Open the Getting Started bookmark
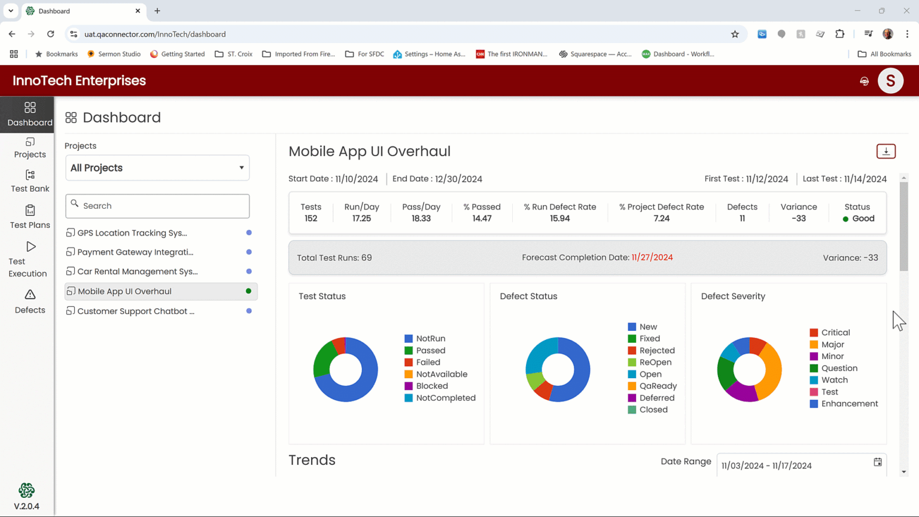 pos(177,54)
